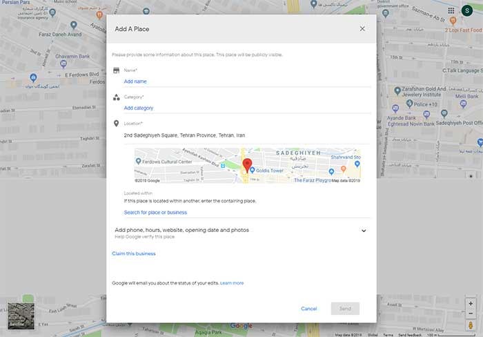The width and height of the screenshot is (483, 337).
Task: Expand Add phone, hours, website section
Action: pyautogui.click(x=241, y=233)
